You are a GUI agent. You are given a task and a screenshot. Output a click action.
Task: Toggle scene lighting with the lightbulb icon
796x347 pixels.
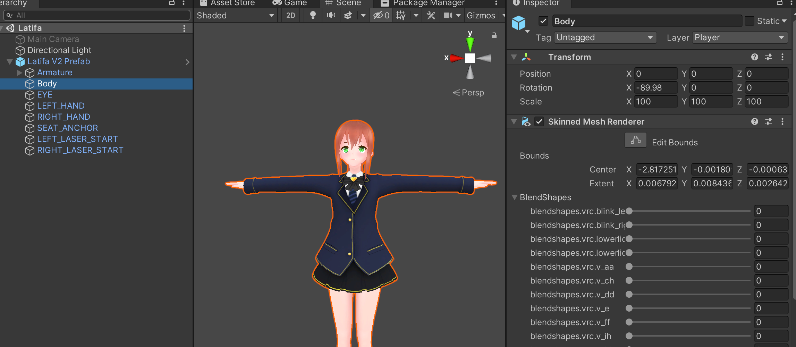click(x=313, y=15)
